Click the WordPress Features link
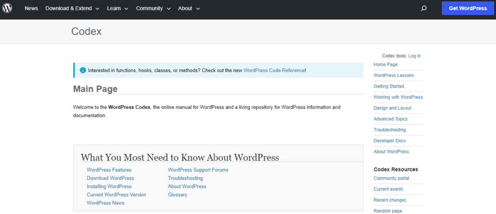 click(x=109, y=170)
